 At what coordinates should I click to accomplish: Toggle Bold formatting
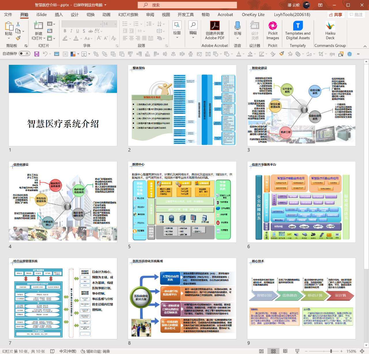65,31
